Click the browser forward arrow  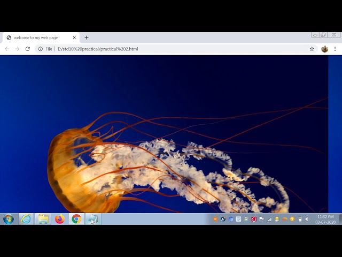(x=17, y=49)
